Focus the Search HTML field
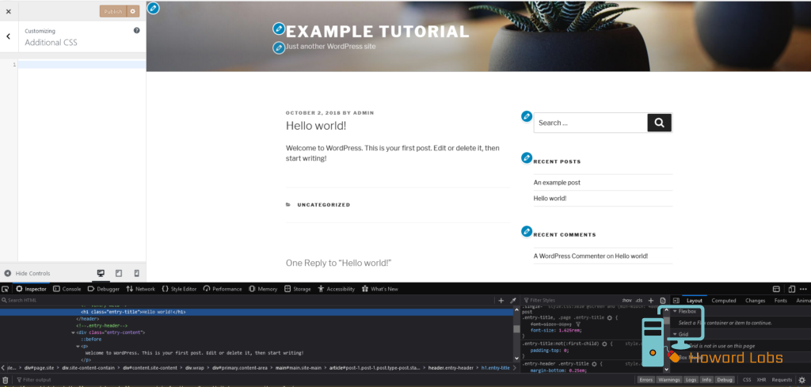Screen dimensions: 811x387 248,300
